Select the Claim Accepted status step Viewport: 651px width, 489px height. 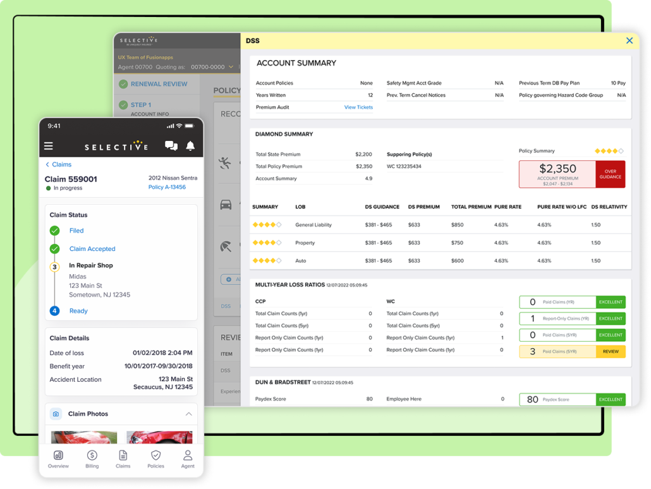(92, 249)
